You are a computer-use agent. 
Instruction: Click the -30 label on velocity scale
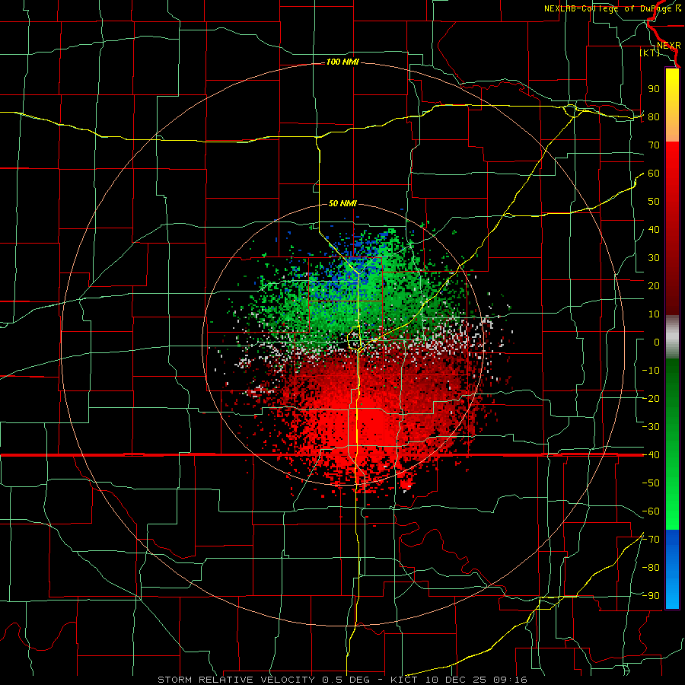(651, 427)
